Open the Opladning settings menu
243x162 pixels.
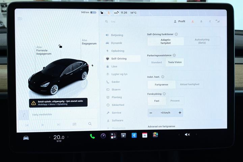(x=115, y=51)
